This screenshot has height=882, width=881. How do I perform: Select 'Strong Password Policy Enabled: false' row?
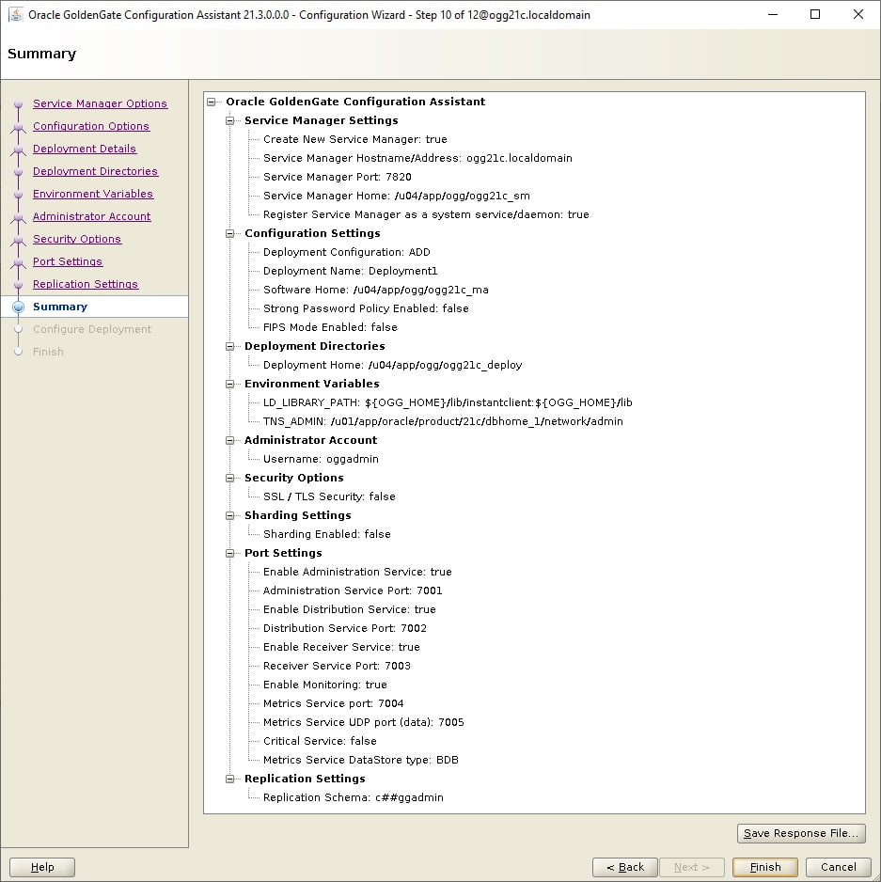(x=366, y=308)
